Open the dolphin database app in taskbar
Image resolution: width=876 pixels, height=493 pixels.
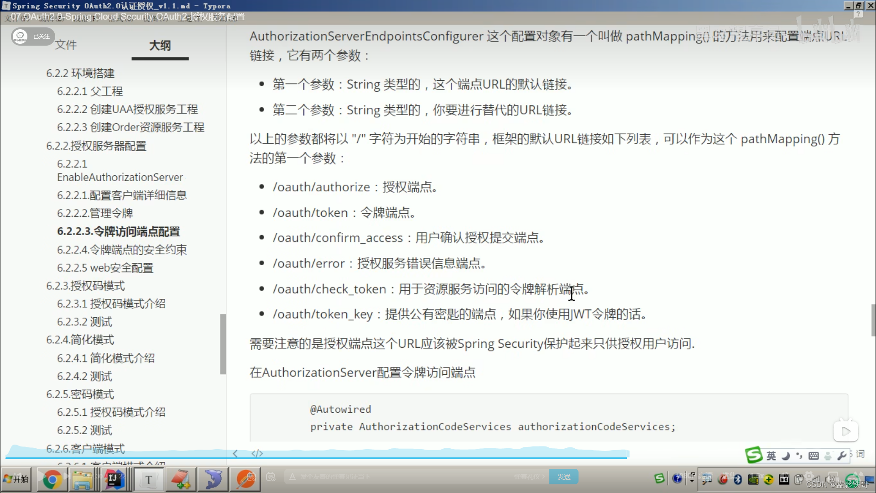213,479
